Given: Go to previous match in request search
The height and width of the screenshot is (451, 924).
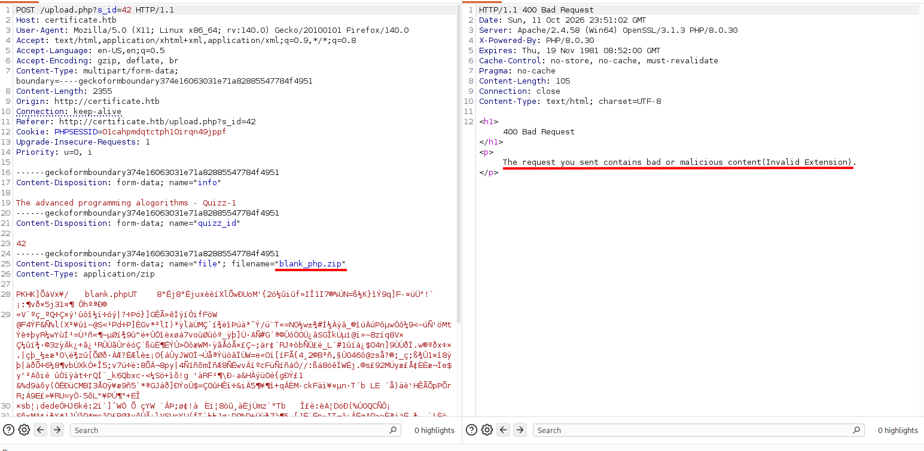Looking at the screenshot, I should (41, 429).
